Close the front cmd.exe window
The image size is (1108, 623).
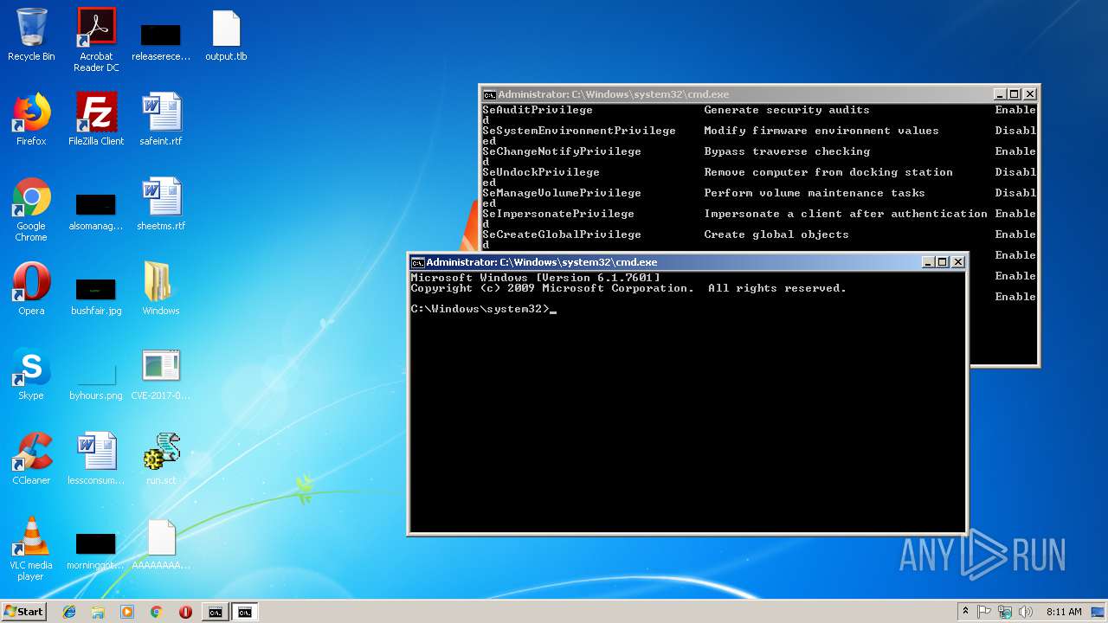point(957,262)
